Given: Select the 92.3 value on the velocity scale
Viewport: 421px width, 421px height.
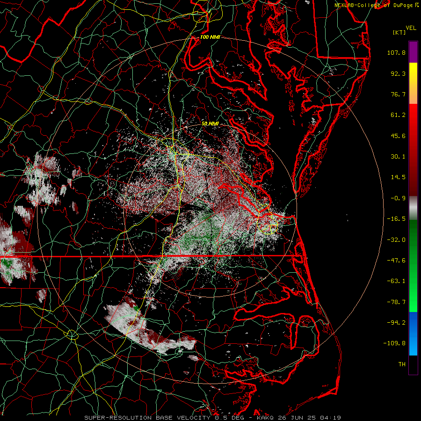Looking at the screenshot, I should tap(398, 73).
